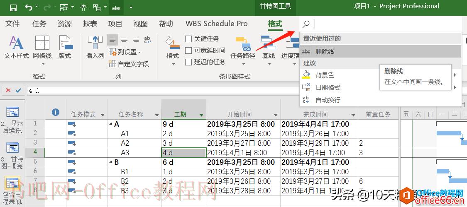Open the Gridlines (网格线) tool
The height and width of the screenshot is (207, 467).
point(42,51)
